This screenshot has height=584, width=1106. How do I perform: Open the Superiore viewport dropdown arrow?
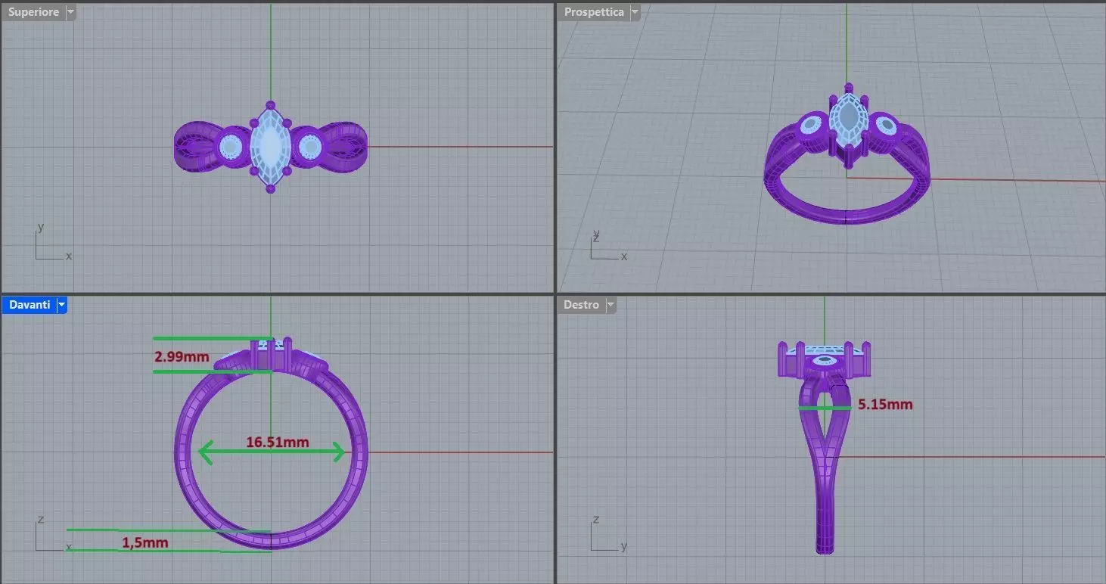pyautogui.click(x=70, y=12)
